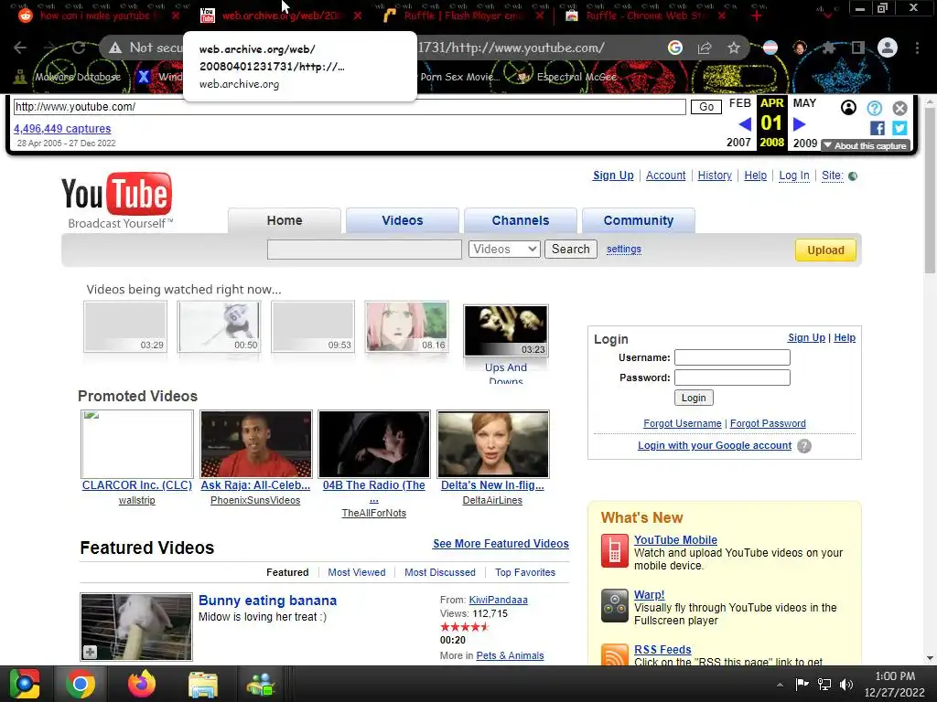Bookmark page with the star icon
The height and width of the screenshot is (702, 937).
(734, 48)
